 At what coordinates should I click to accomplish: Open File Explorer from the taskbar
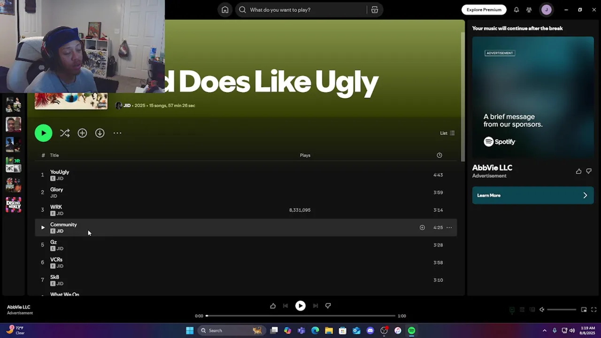coord(329,330)
